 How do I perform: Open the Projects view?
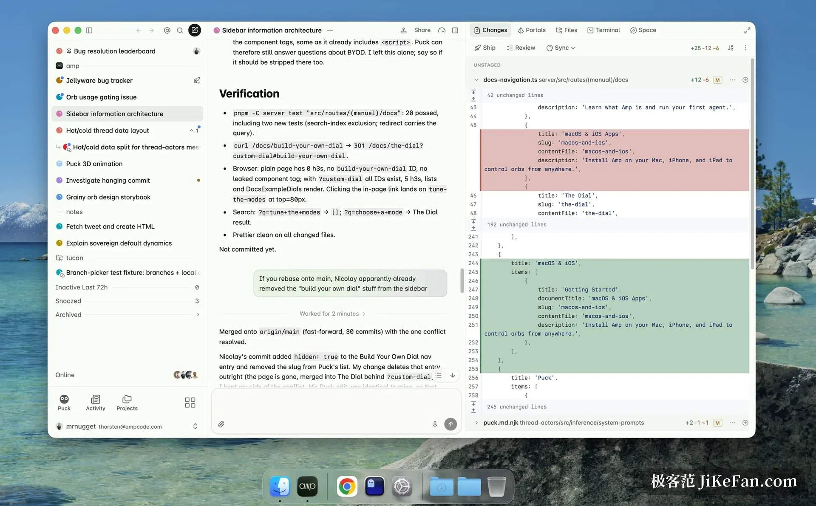[127, 403]
